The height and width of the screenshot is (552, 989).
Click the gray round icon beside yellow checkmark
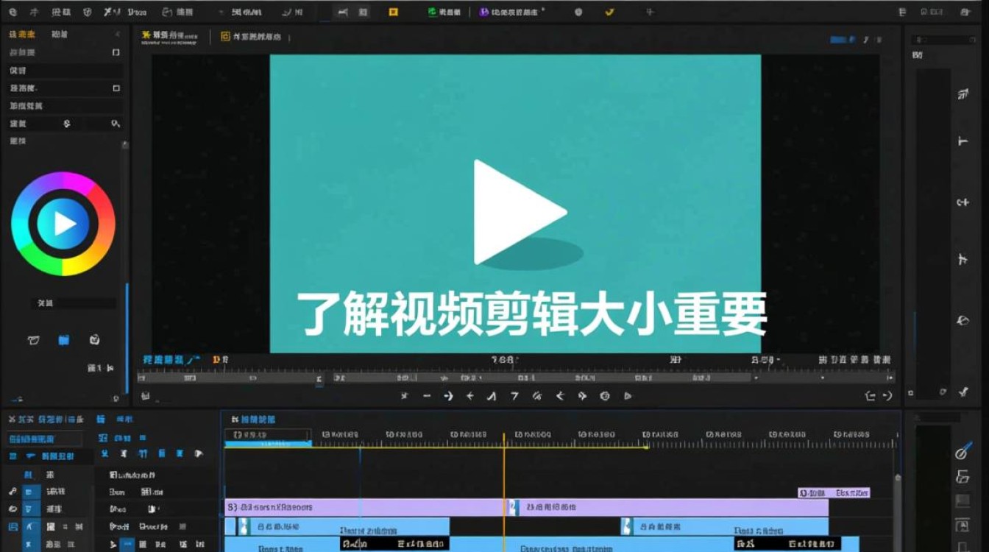click(x=578, y=12)
